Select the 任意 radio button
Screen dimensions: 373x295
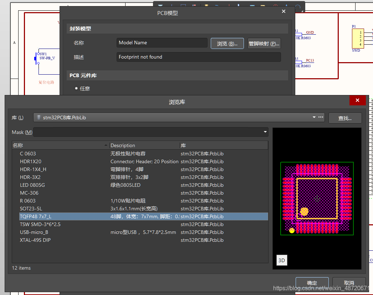click(76, 89)
